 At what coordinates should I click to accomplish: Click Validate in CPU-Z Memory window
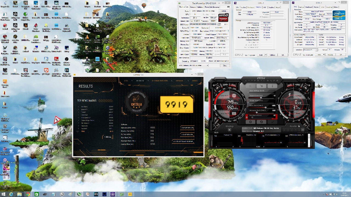coord(272,55)
